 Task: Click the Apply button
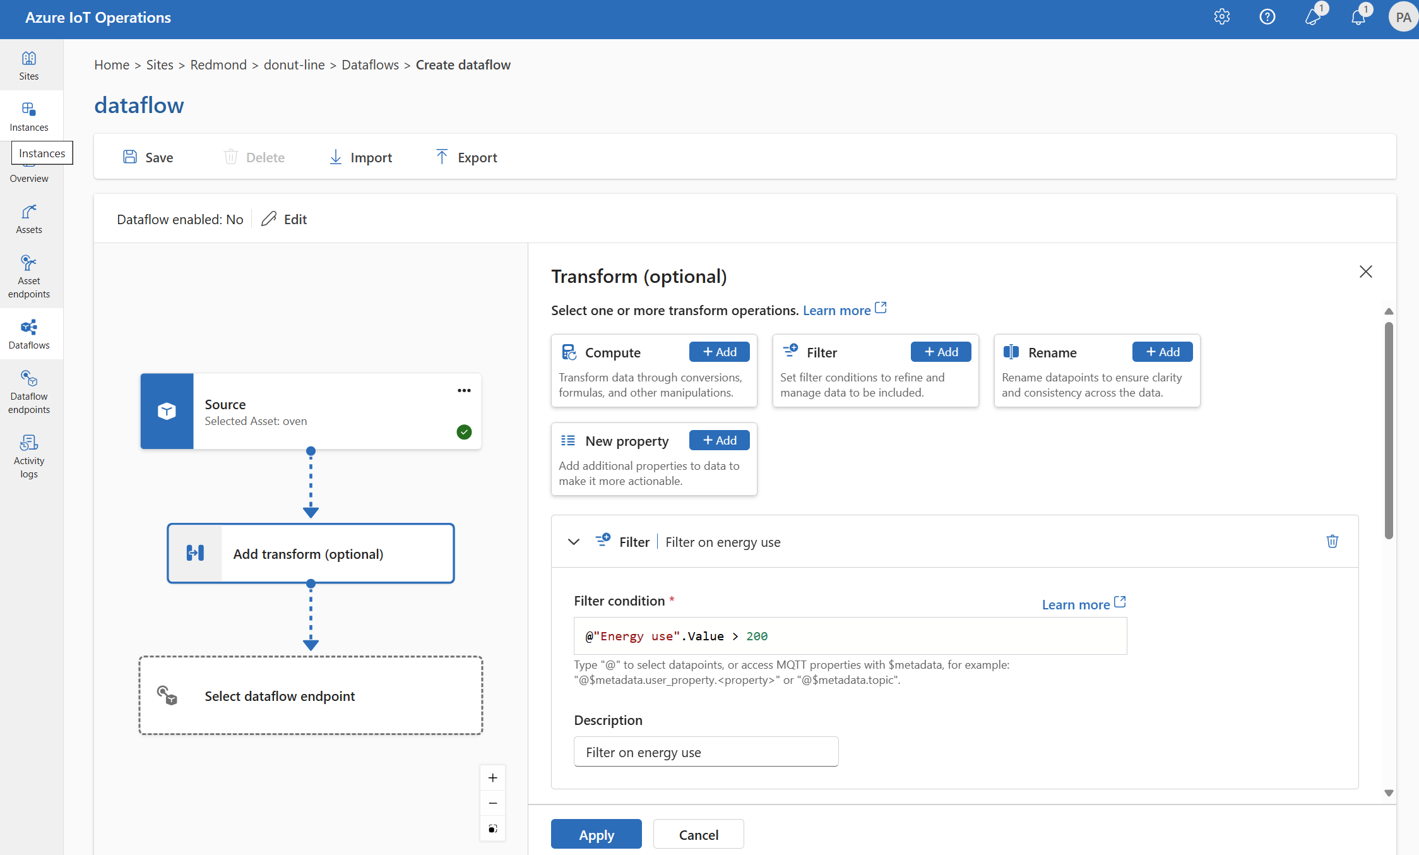tap(596, 834)
